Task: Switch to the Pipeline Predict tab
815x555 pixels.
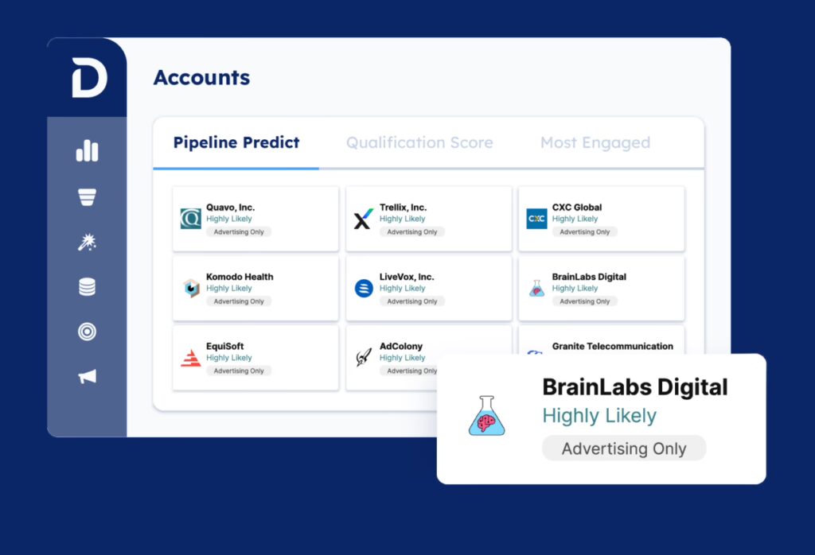Action: tap(236, 143)
